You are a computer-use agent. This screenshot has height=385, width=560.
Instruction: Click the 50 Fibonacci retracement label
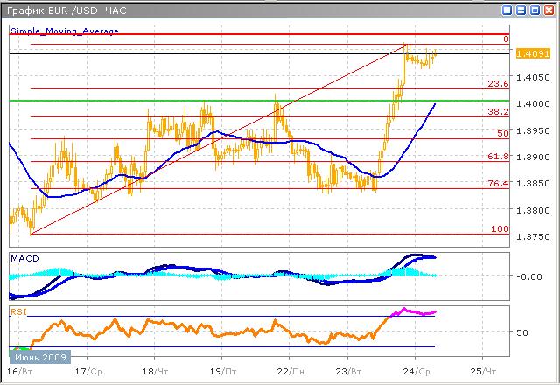click(x=502, y=133)
